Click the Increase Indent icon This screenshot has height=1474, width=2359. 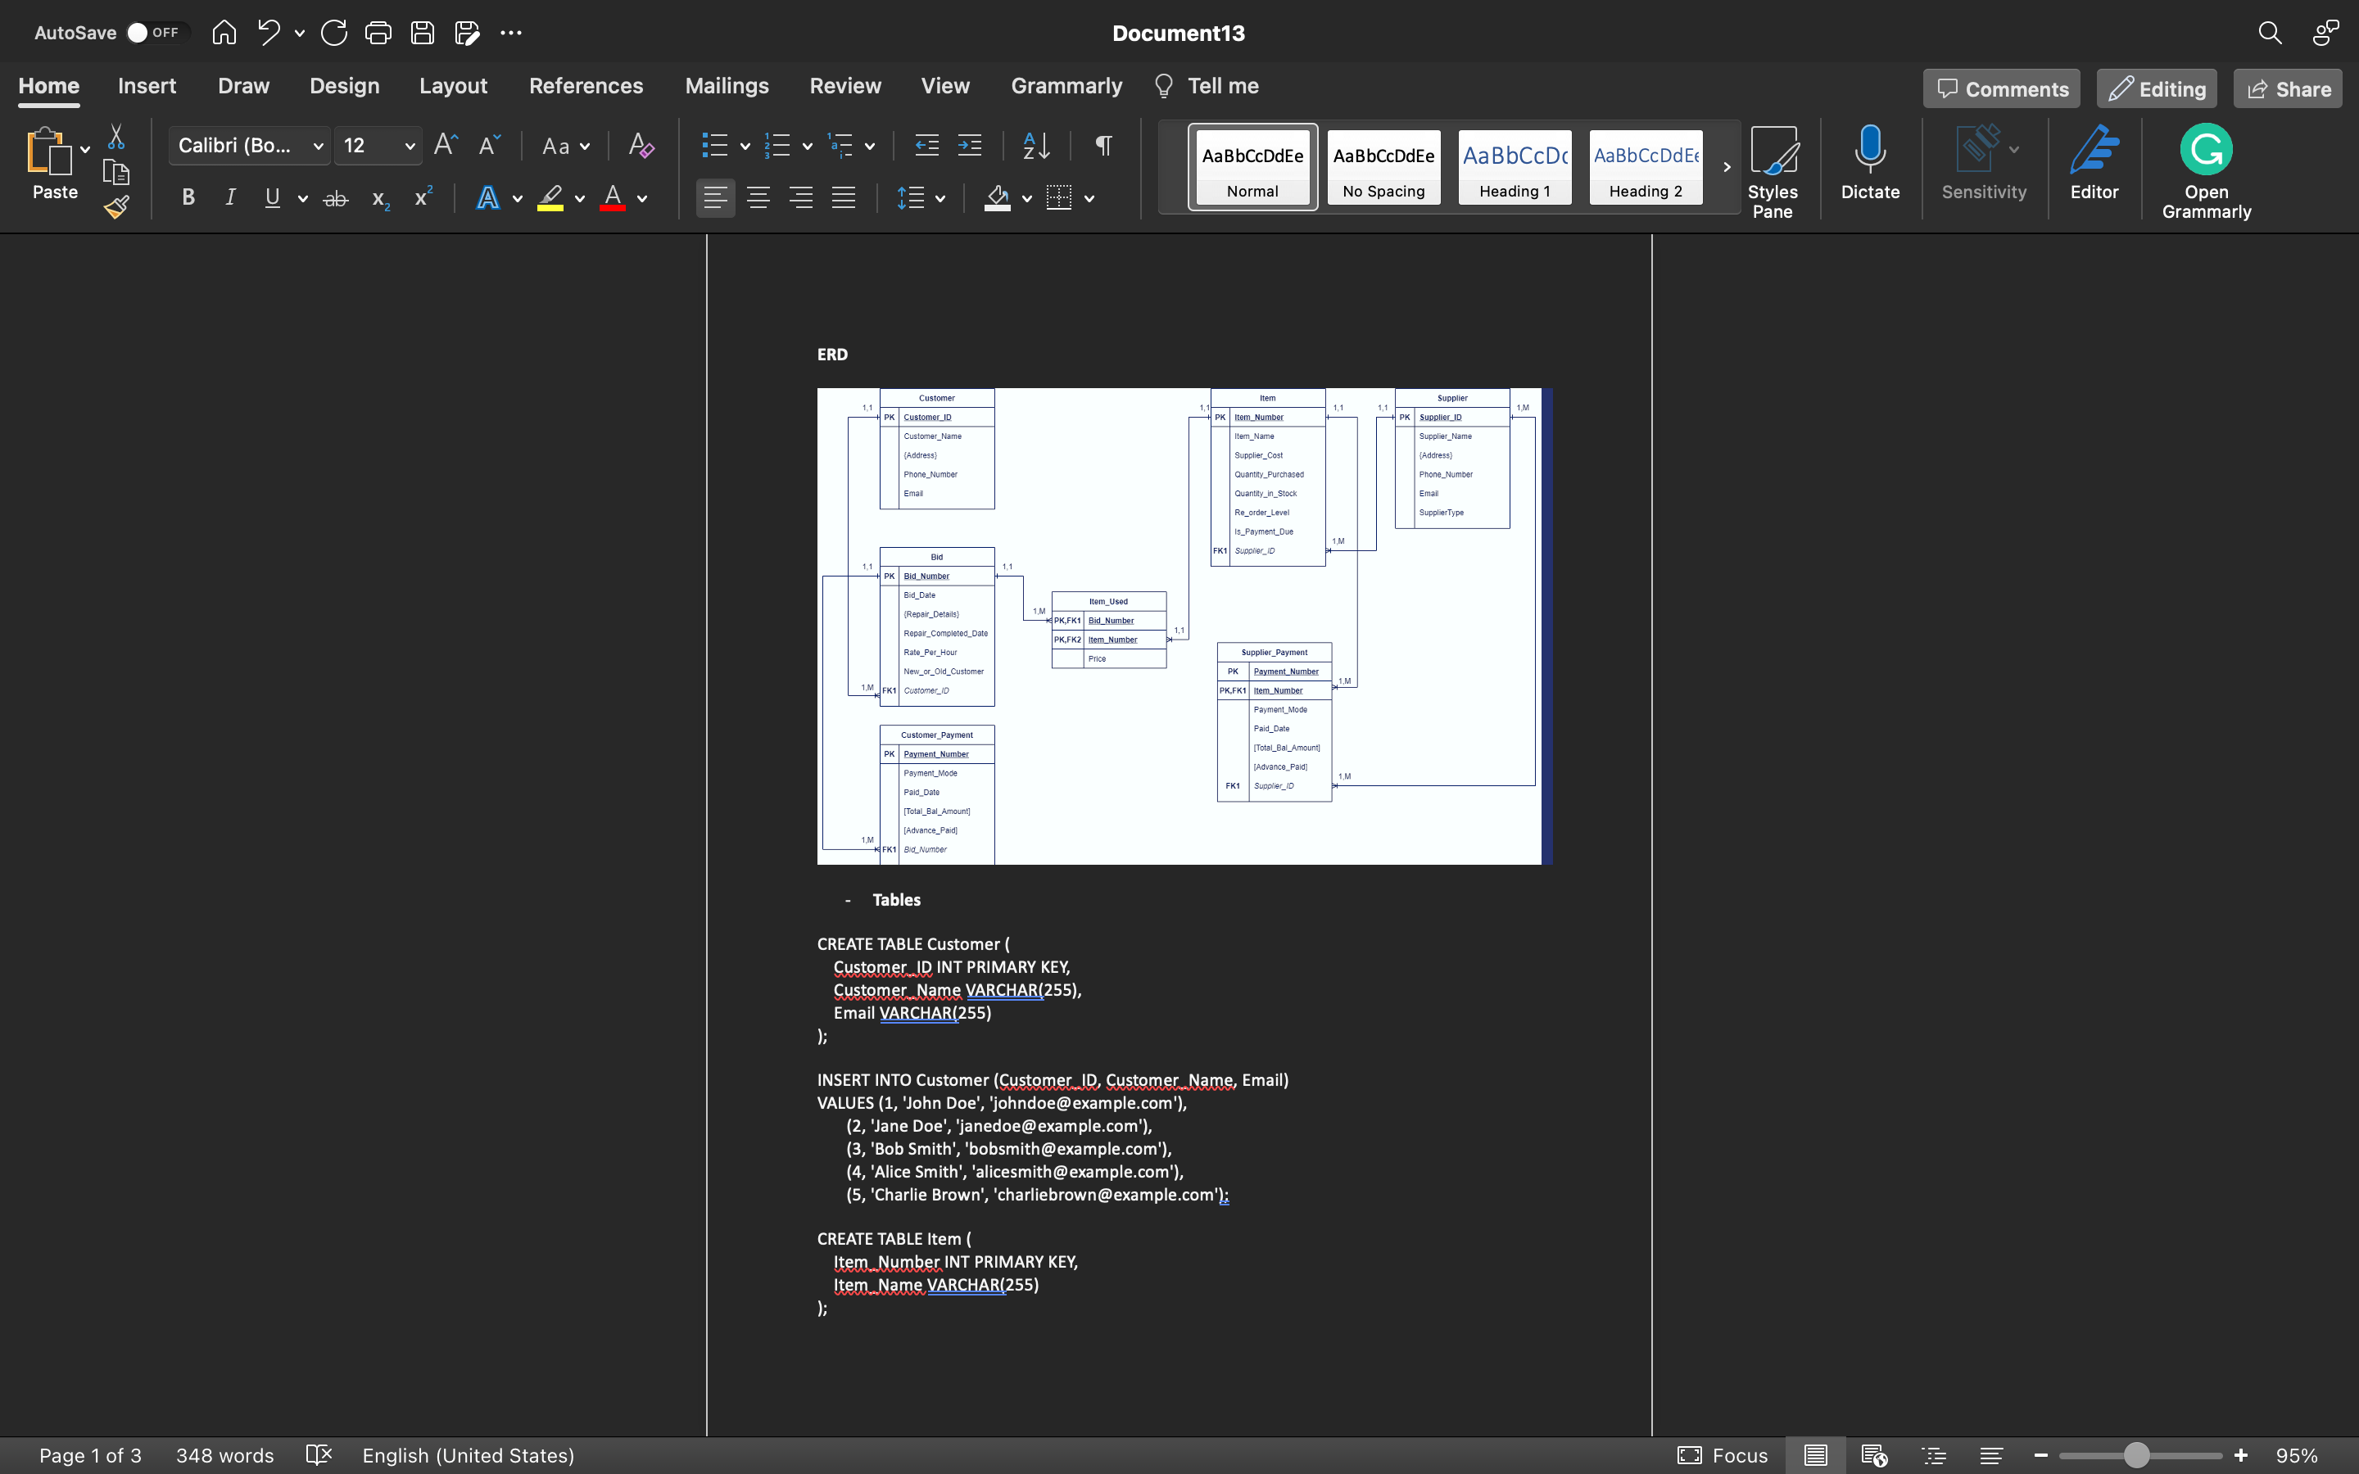[x=970, y=145]
